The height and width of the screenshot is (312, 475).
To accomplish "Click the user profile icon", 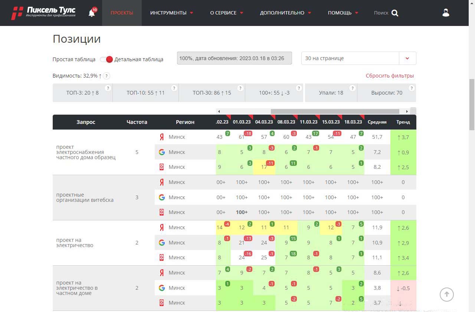I will (x=446, y=13).
